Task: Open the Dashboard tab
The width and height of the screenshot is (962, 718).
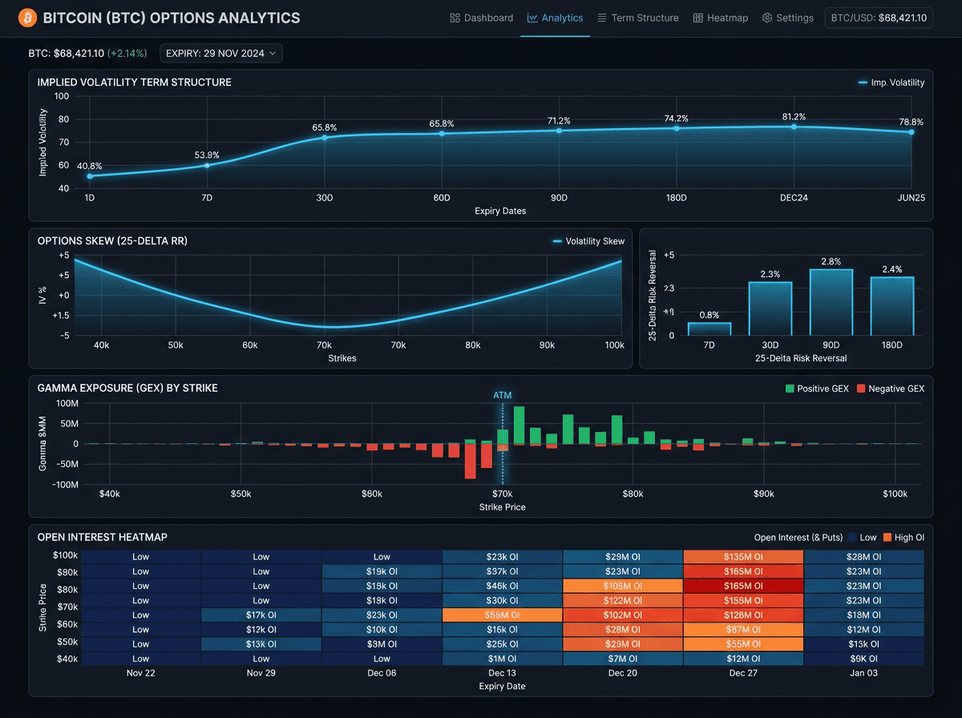Action: click(481, 18)
